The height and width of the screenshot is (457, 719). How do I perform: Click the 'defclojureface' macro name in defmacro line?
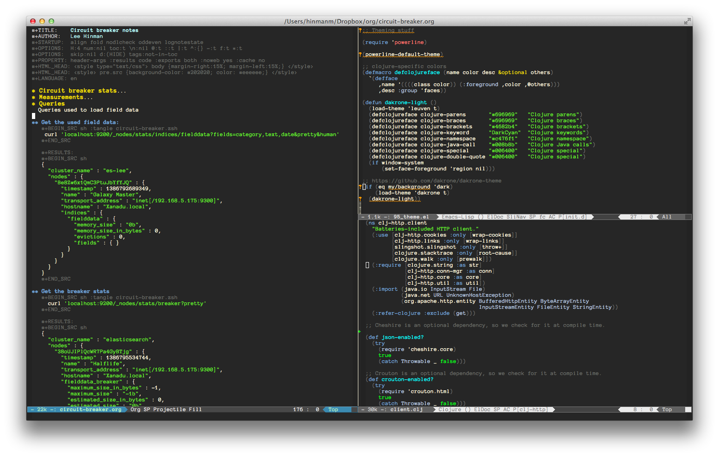417,73
